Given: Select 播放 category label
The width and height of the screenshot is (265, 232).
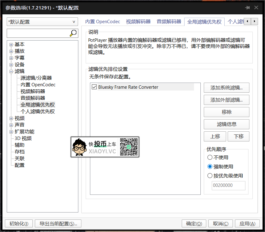Looking at the screenshot, I should [20, 51].
